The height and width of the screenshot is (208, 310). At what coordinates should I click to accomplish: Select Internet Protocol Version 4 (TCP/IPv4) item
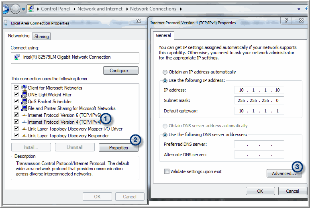pos(64,122)
